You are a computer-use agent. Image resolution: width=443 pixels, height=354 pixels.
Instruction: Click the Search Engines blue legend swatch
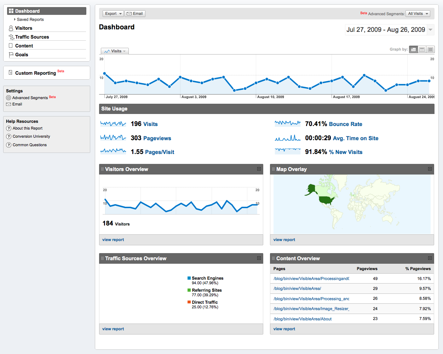pyautogui.click(x=189, y=278)
